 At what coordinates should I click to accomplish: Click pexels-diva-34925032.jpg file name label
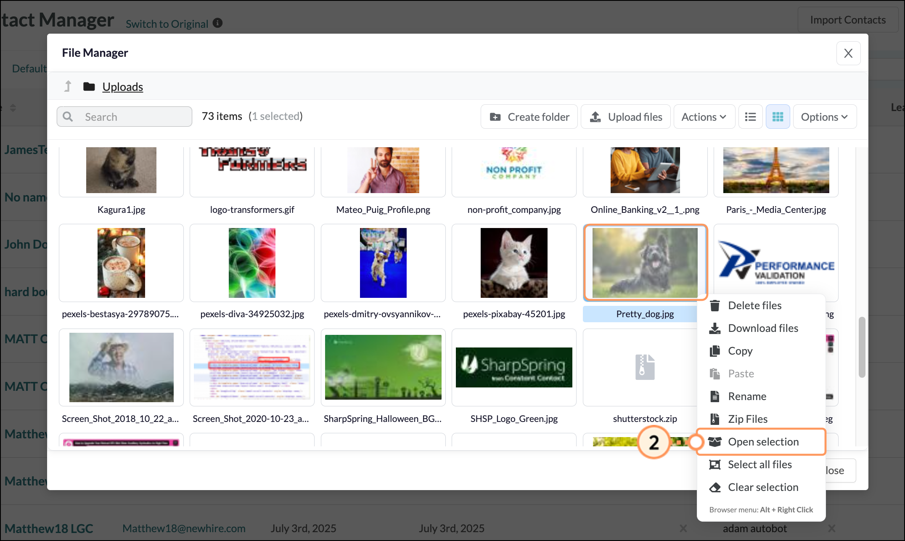[x=252, y=314]
